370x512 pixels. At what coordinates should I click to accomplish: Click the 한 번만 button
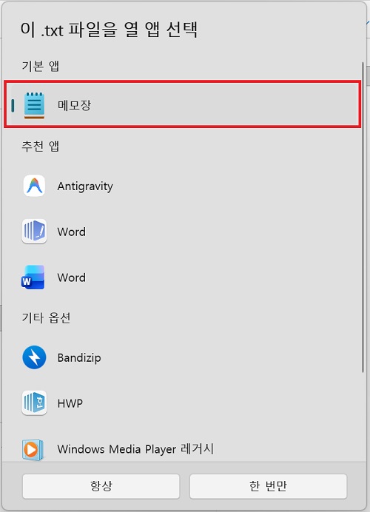[268, 486]
